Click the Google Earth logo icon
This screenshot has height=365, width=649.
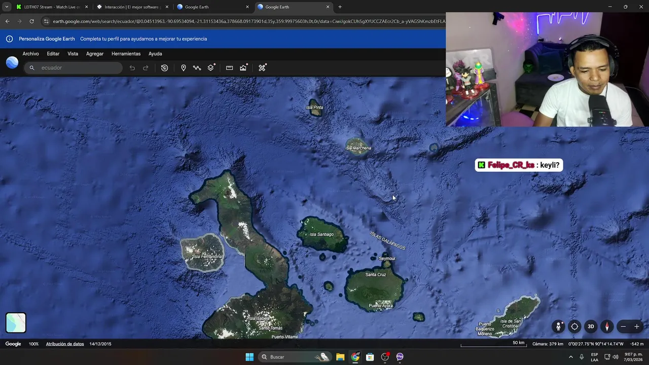point(12,62)
